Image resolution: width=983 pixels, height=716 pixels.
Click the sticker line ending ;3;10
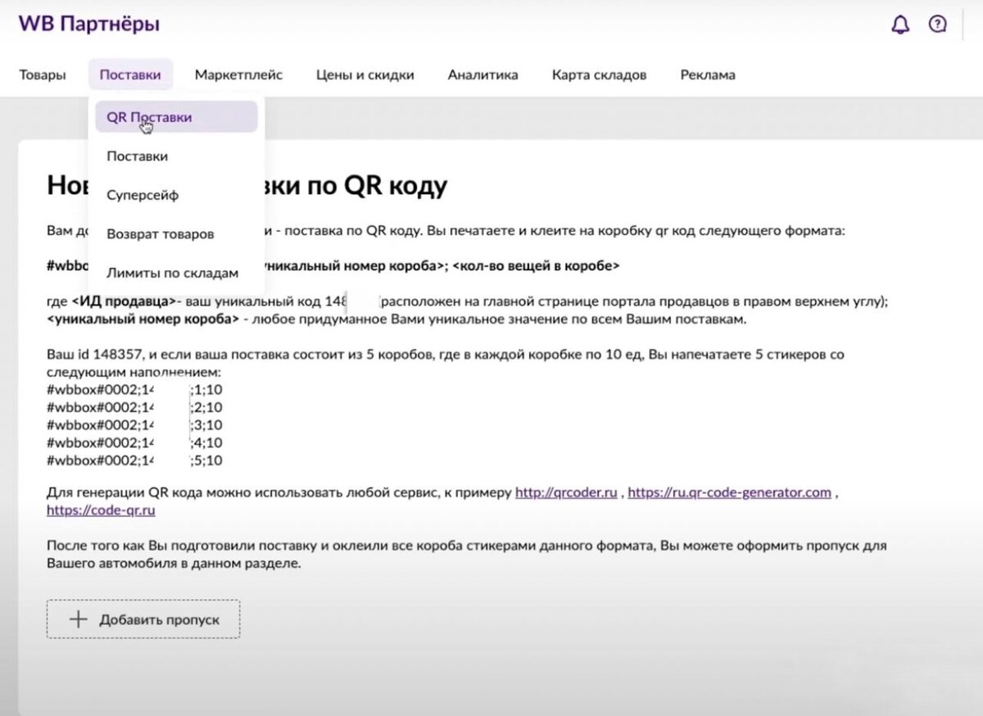point(135,425)
